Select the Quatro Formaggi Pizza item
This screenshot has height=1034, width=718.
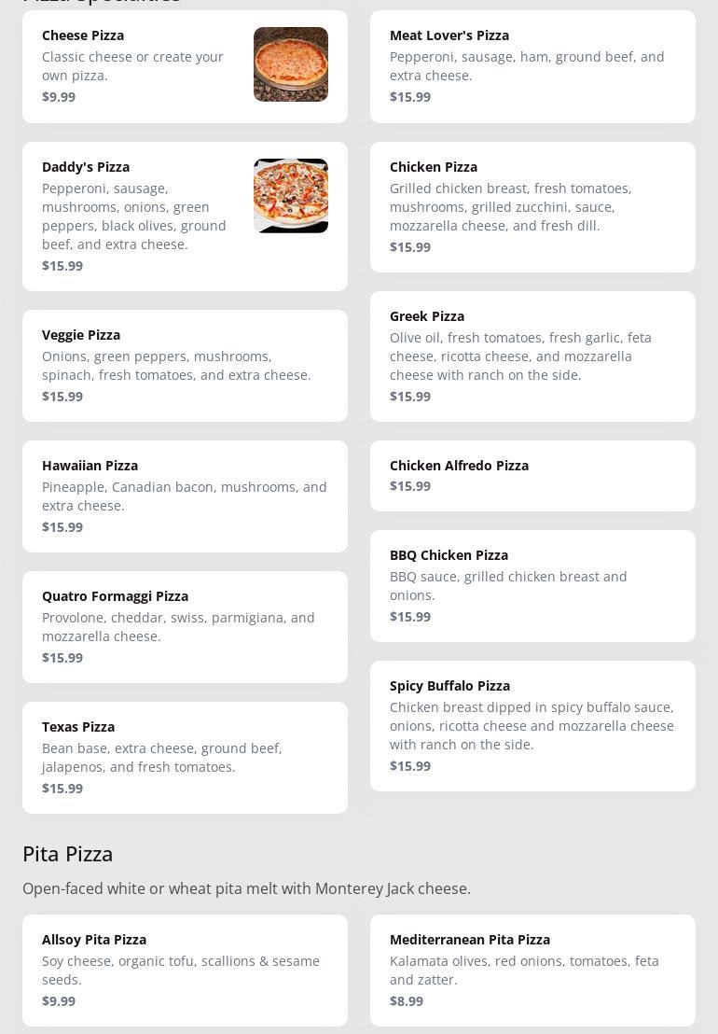click(x=185, y=627)
